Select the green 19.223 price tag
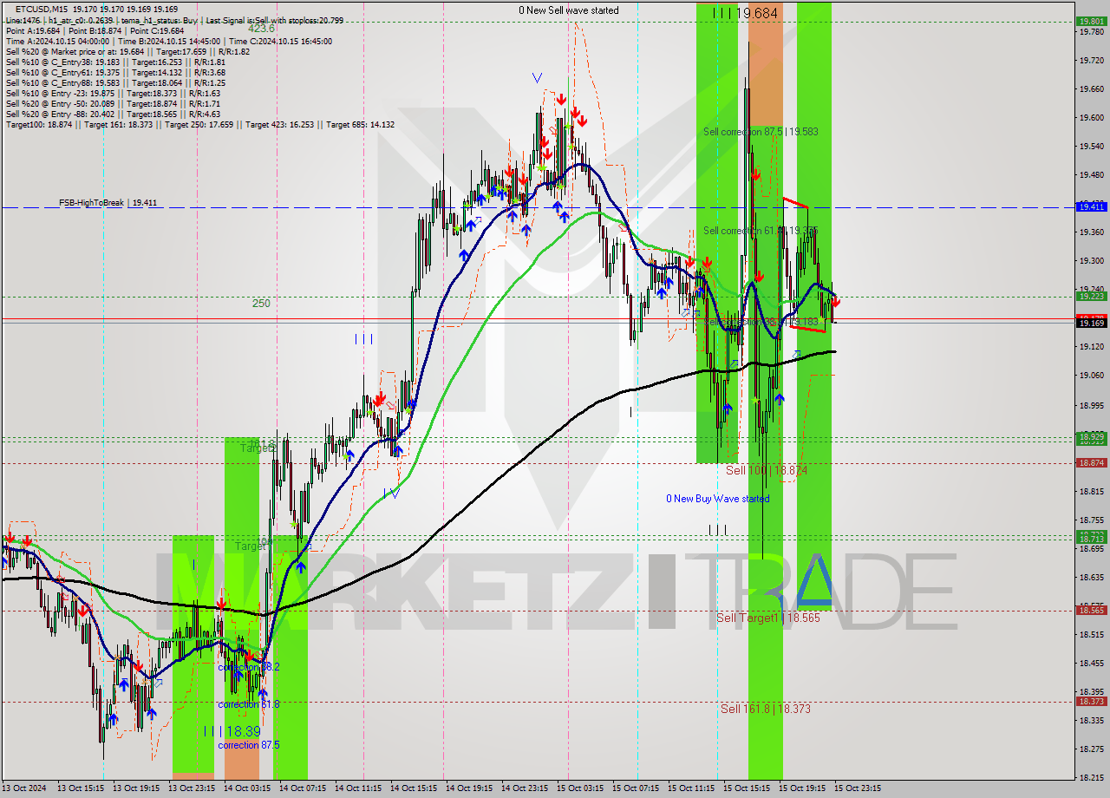This screenshot has width=1110, height=798. [1090, 296]
